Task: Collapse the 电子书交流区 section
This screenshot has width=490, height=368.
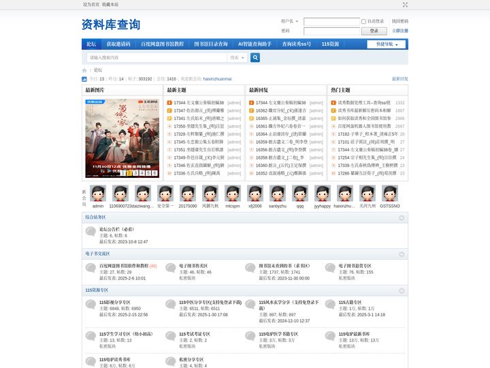Action: coord(402,254)
